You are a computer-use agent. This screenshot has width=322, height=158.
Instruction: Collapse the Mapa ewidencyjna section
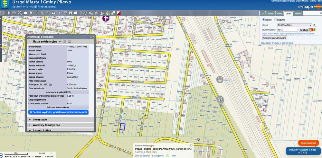click(30, 41)
